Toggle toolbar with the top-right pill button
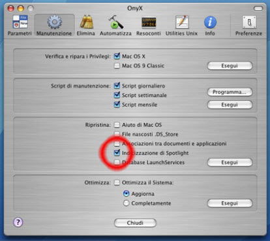Screen dimensions: 270x241 (x=258, y=8)
